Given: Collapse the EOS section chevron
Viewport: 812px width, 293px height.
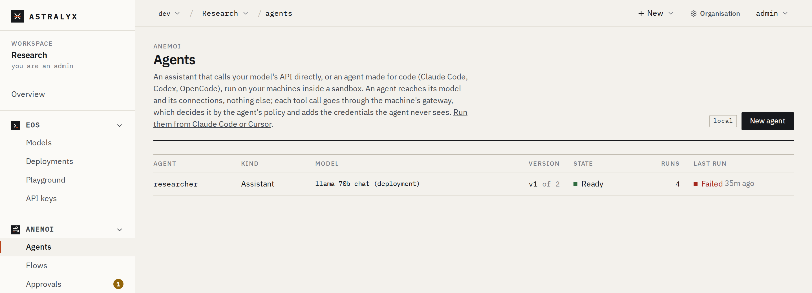Looking at the screenshot, I should (x=120, y=126).
